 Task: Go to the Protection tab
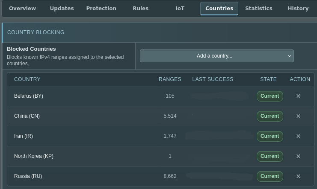(101, 9)
